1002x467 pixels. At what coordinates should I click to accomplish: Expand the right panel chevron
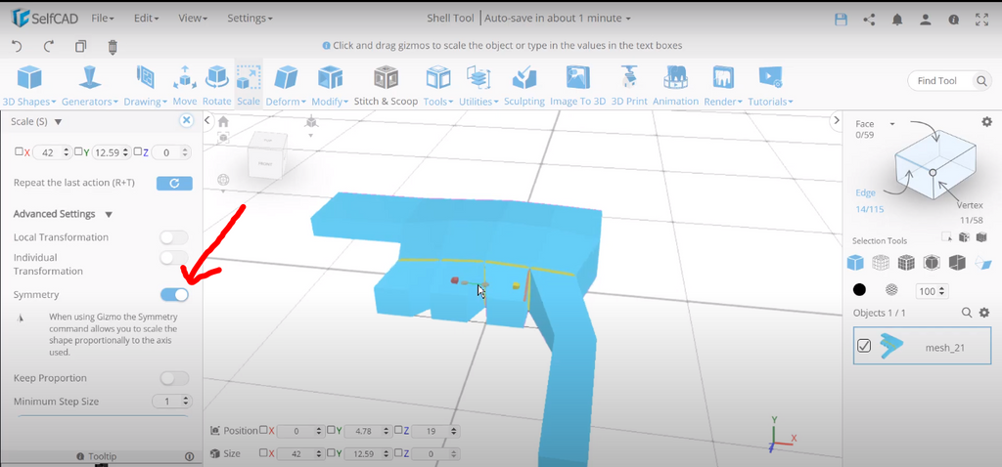tap(836, 120)
